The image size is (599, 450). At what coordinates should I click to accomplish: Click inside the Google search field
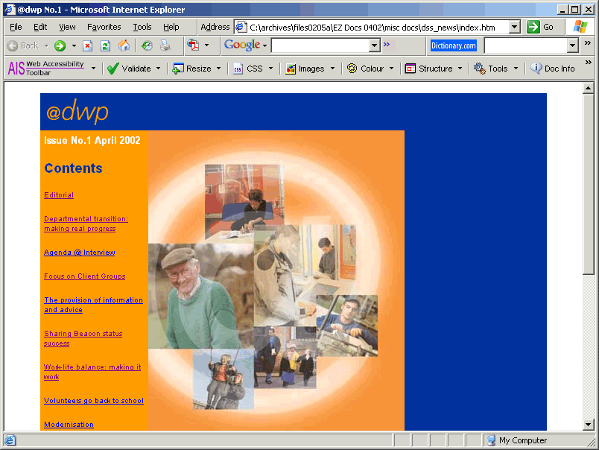(320, 46)
